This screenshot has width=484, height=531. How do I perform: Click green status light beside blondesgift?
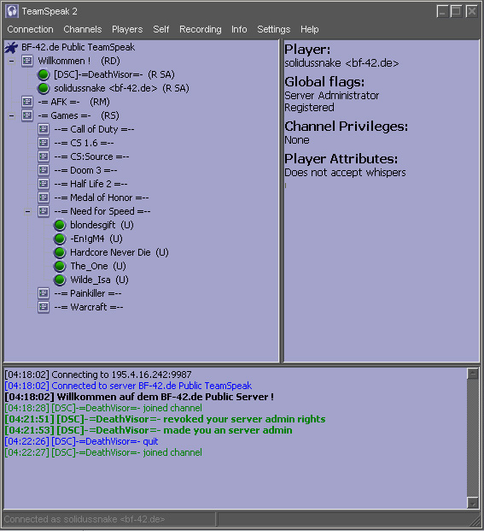[60, 225]
